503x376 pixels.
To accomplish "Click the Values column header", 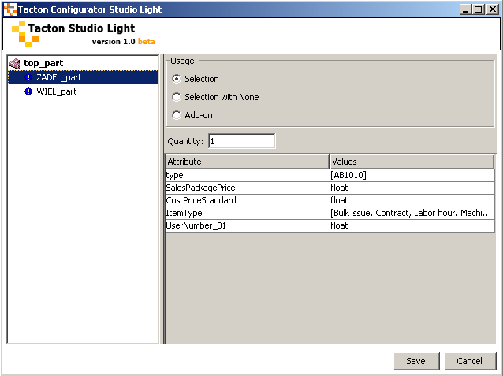I will pos(412,162).
